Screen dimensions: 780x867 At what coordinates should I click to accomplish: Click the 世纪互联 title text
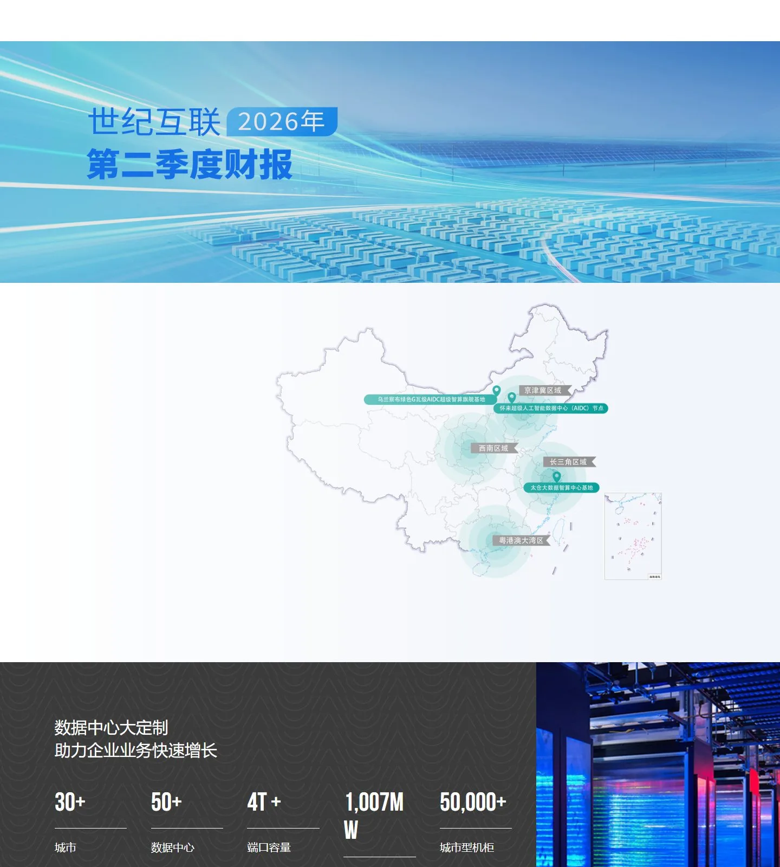[x=154, y=121]
